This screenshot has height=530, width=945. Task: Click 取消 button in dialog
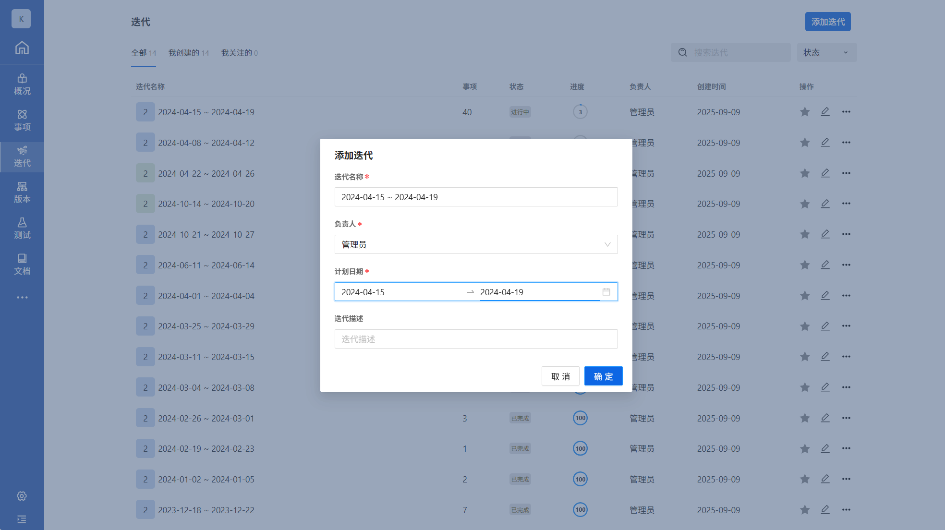pos(560,376)
